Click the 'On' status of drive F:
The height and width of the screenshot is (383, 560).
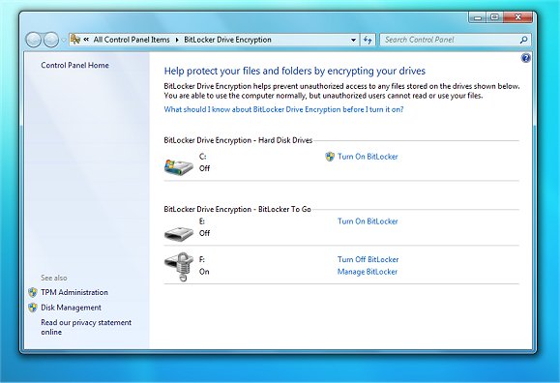click(x=204, y=272)
